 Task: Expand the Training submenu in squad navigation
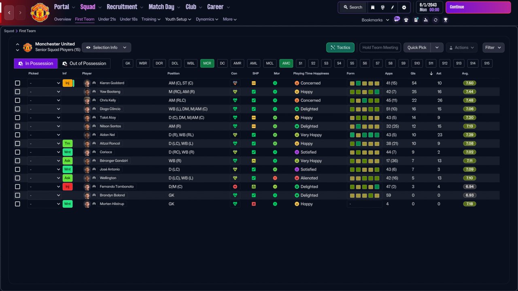click(x=151, y=19)
